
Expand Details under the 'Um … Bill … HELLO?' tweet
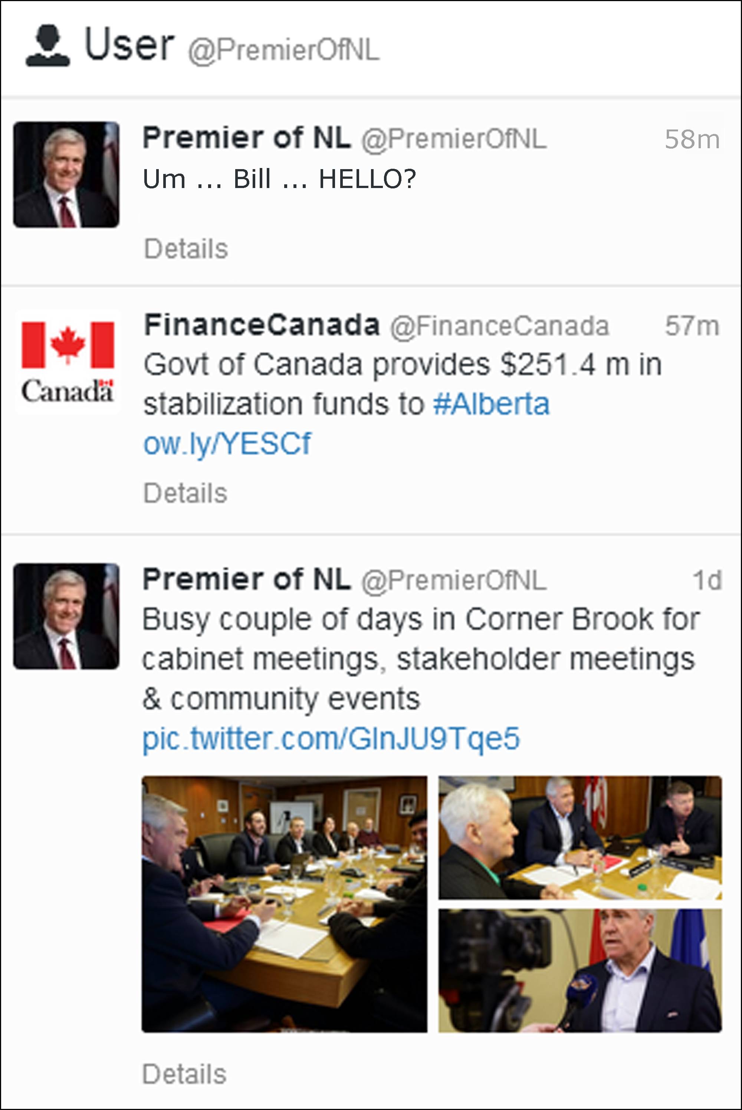pyautogui.click(x=186, y=249)
